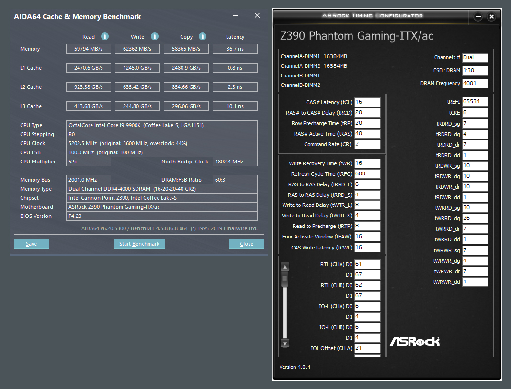Click the CPU Multiplier value 52x
Image resolution: width=511 pixels, height=389 pixels.
pyautogui.click(x=88, y=162)
